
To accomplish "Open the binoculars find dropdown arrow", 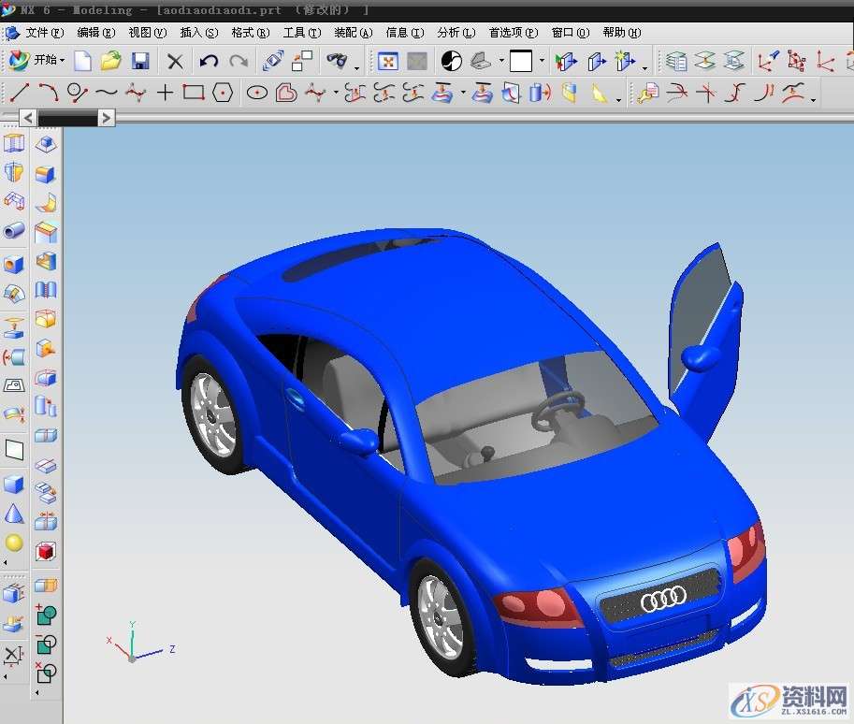I will coord(357,65).
